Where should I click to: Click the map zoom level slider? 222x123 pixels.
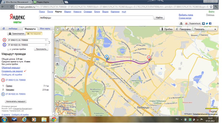57,53
